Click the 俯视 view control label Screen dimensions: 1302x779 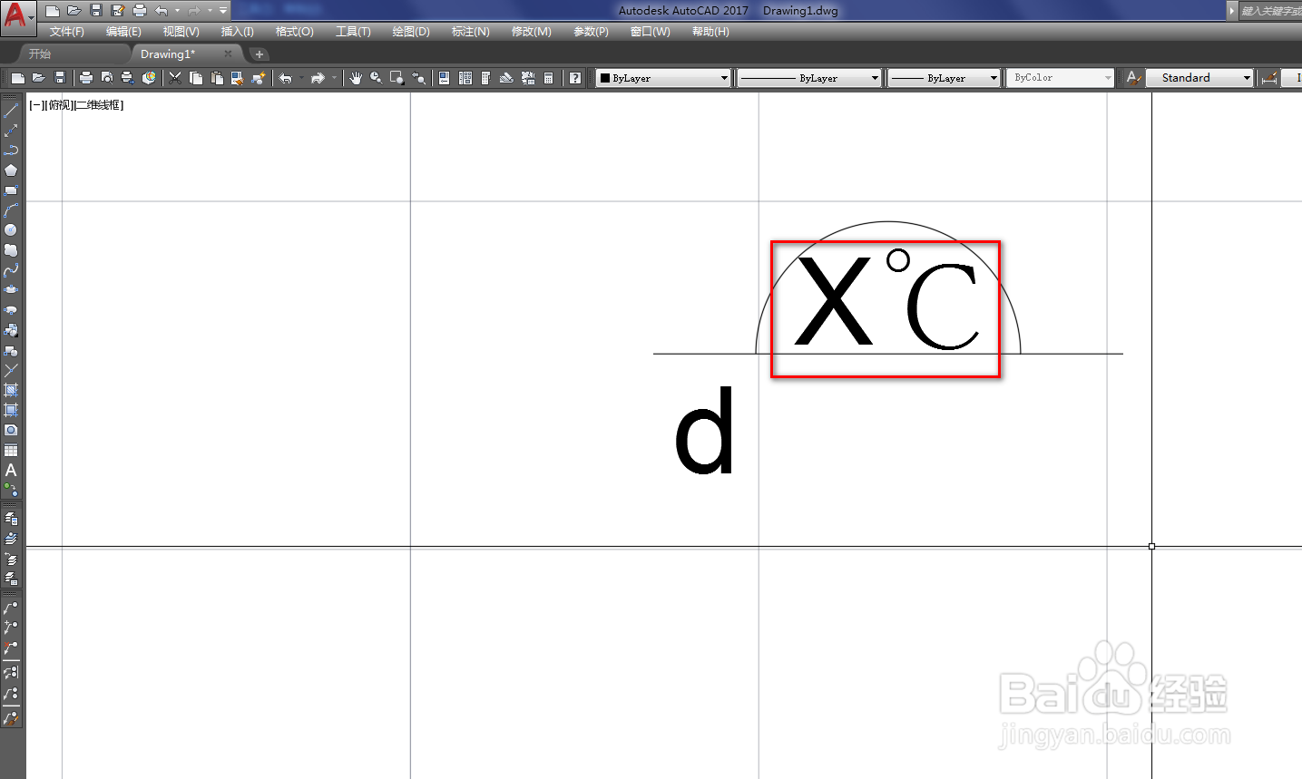59,105
